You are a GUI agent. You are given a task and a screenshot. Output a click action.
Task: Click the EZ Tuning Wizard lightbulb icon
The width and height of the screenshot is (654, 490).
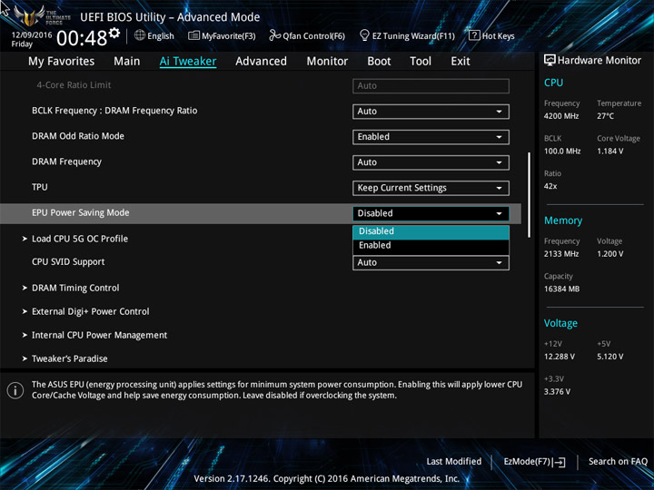364,35
